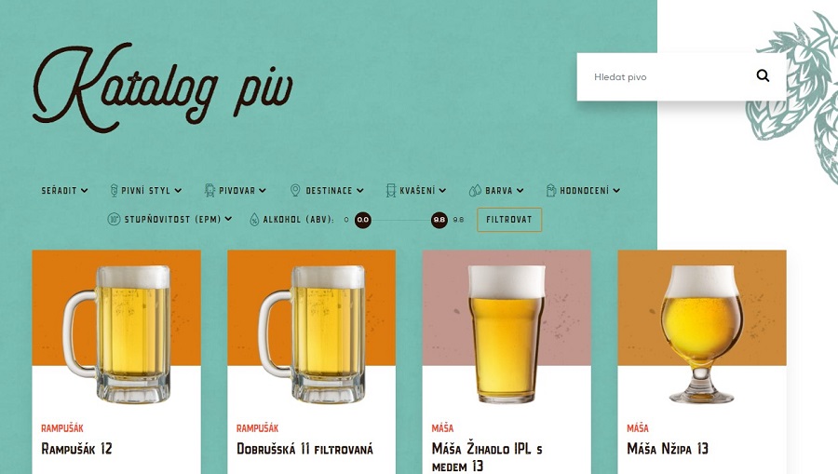
Task: Click the magnifying glass search icon
Action: tap(763, 75)
